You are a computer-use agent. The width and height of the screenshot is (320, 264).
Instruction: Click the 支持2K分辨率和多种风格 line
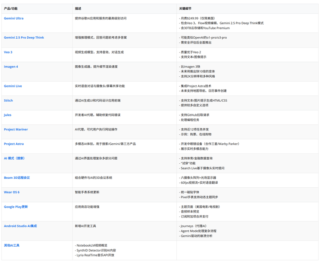click(x=197, y=76)
